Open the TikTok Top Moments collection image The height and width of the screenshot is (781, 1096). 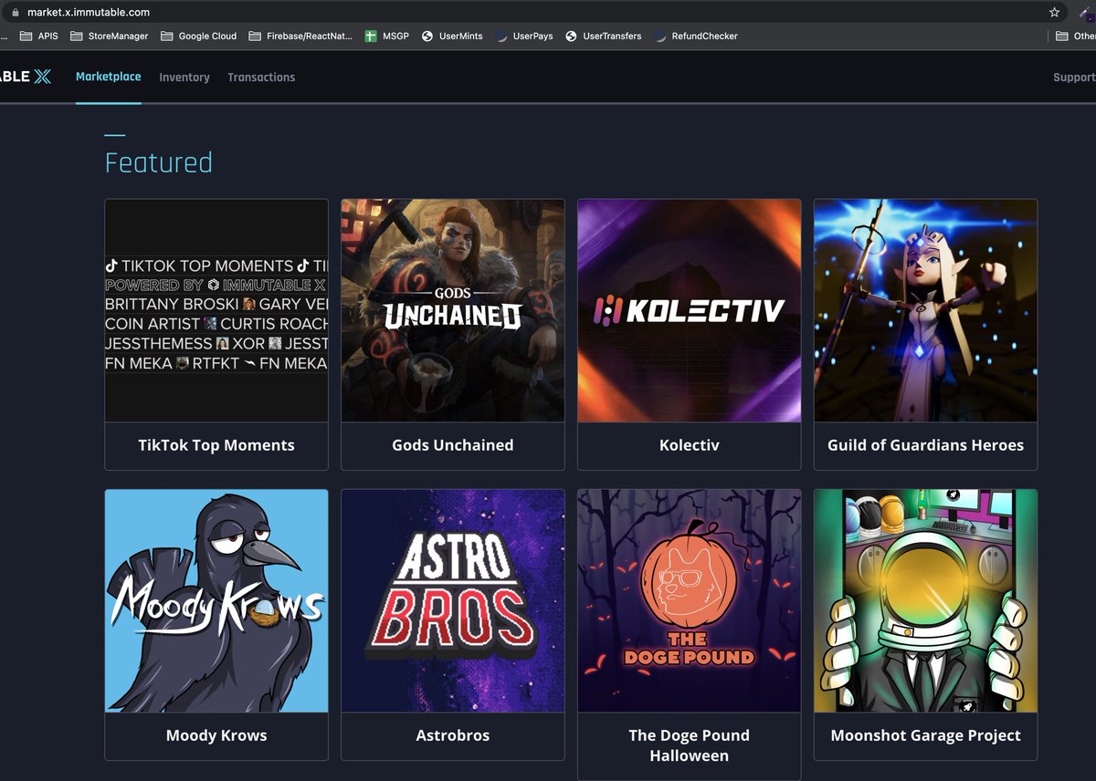(216, 310)
